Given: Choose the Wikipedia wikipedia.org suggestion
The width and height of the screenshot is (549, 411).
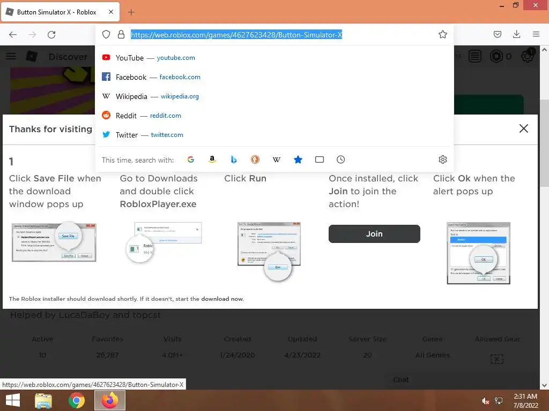Looking at the screenshot, I should (x=274, y=96).
